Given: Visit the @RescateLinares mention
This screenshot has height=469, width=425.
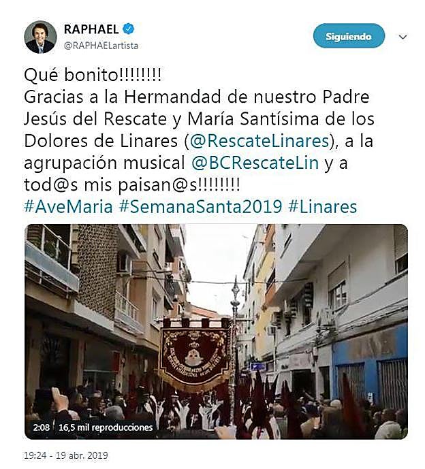Looking at the screenshot, I should point(259,141).
